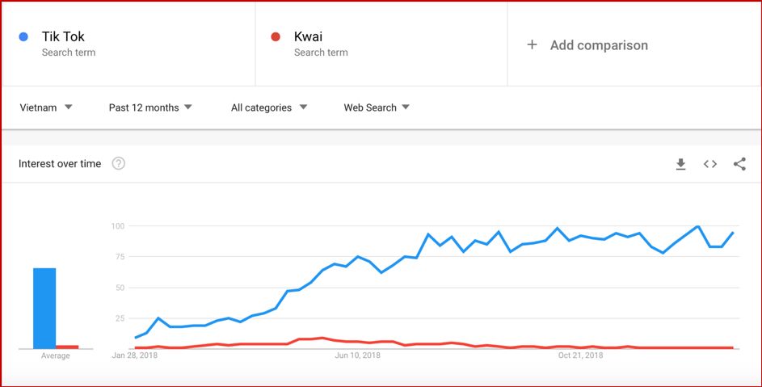Click the Oct 21, 2018 axis label
The image size is (762, 387).
(580, 355)
